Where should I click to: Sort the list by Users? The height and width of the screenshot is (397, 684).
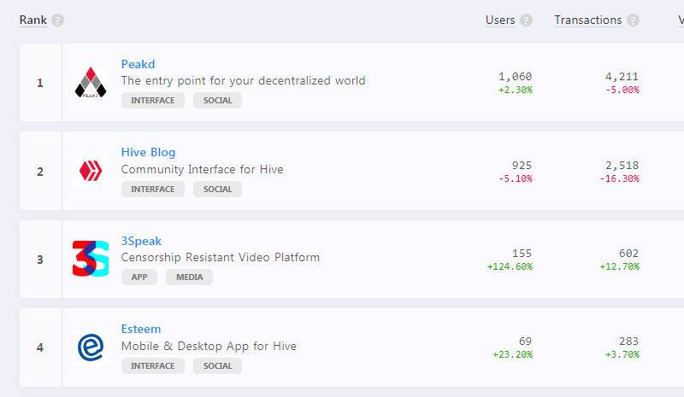click(500, 20)
